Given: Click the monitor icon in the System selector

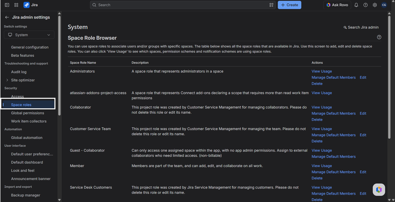Looking at the screenshot, I should tap(10, 35).
